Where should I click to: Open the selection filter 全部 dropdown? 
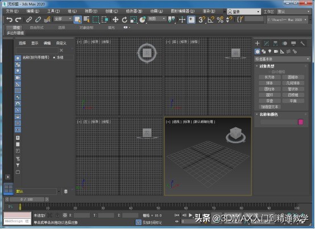tap(63, 19)
